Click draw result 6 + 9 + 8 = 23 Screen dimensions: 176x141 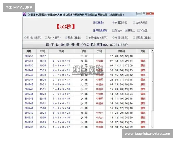click(x=61, y=113)
